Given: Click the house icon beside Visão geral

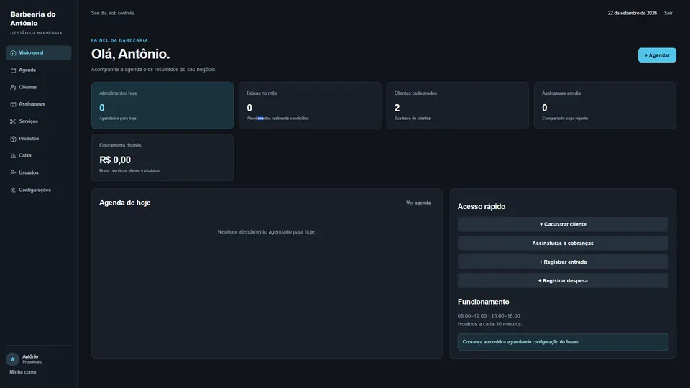Looking at the screenshot, I should pos(13,52).
